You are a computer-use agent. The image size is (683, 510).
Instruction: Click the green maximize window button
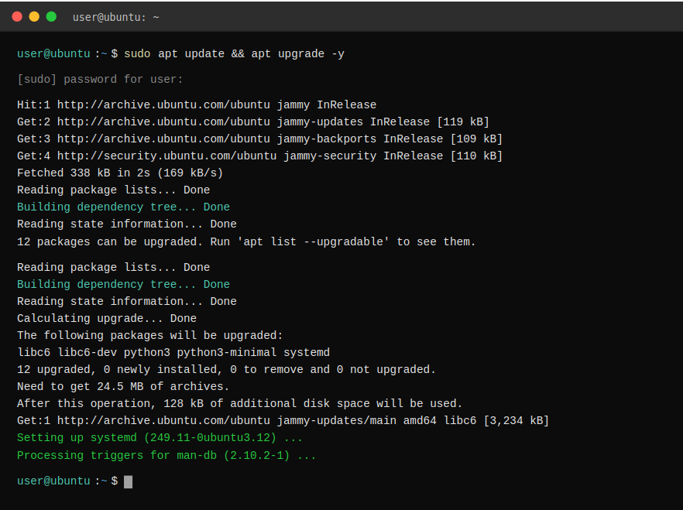pyautogui.click(x=51, y=16)
